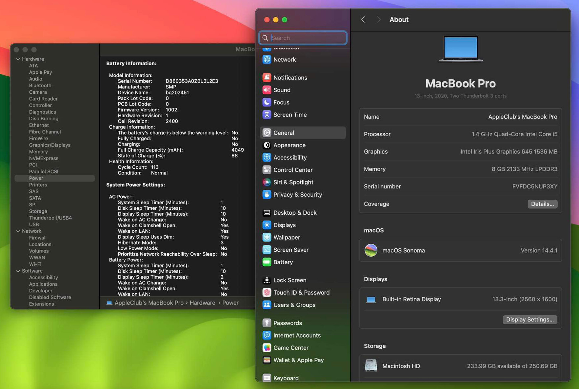Click the MacBook Pro laptop image
The width and height of the screenshot is (579, 389).
click(461, 49)
